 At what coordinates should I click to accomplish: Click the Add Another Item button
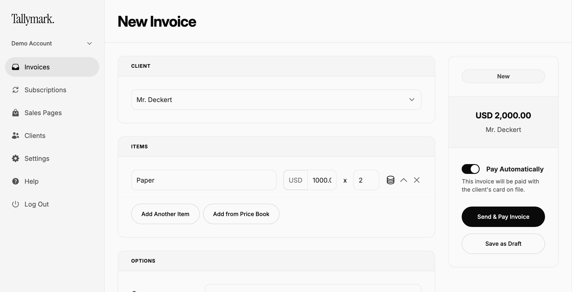(x=165, y=214)
